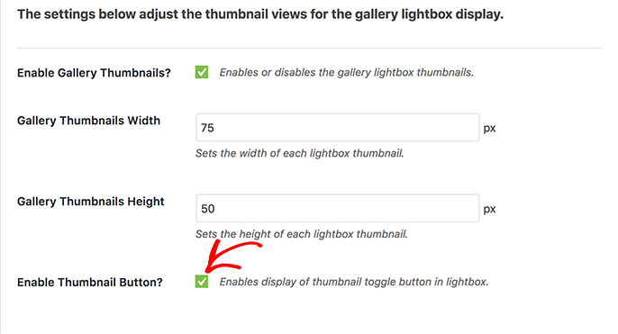The image size is (618, 334).
Task: Click 'Enables or disables the gallery lightbox thumbnails' text
Action: 347,72
